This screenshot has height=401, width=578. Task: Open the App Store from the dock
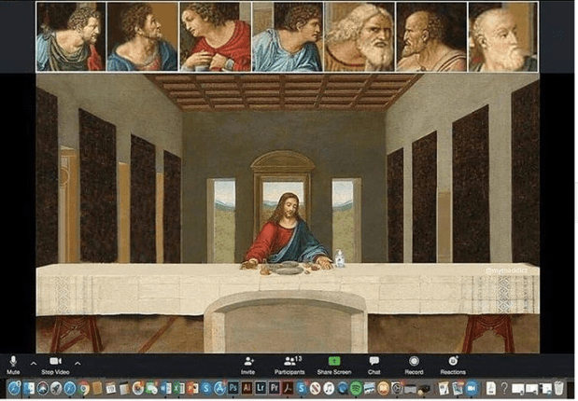point(219,389)
